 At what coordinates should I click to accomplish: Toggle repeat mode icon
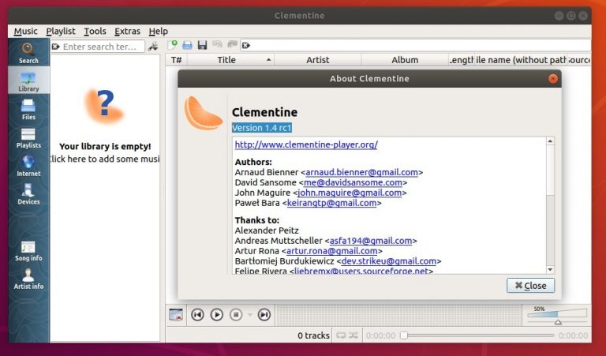[341, 335]
